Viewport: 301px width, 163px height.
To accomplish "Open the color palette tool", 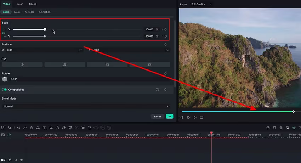I will (64, 128).
